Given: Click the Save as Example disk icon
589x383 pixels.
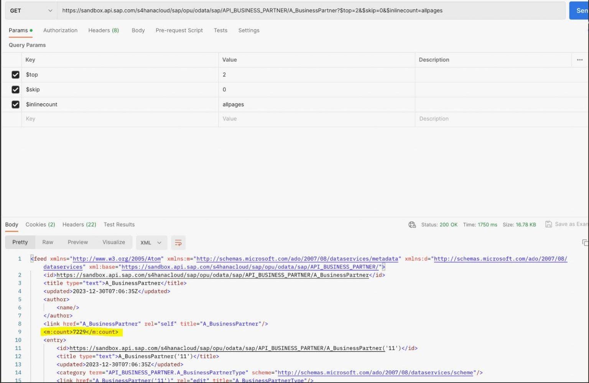Looking at the screenshot, I should (x=548, y=224).
